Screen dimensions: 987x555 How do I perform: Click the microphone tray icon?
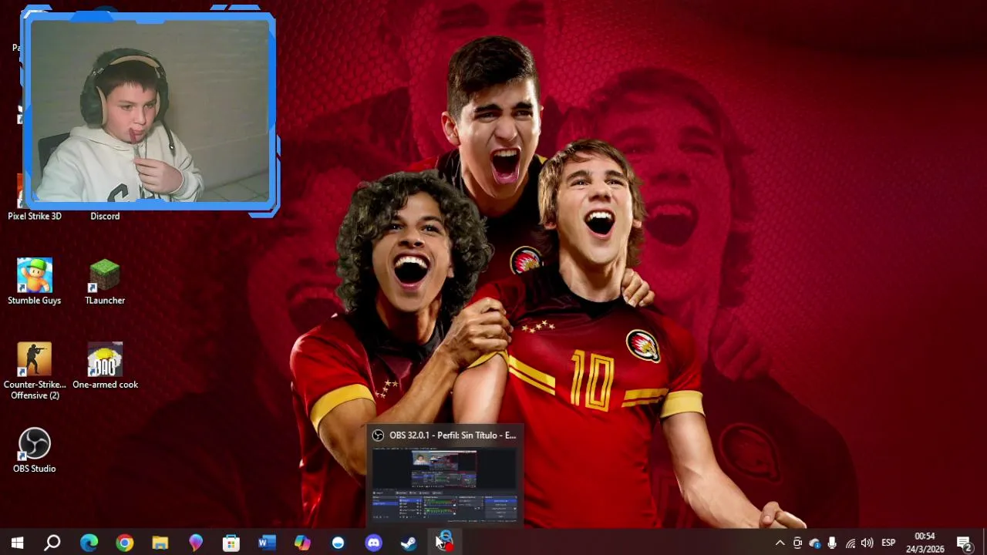tap(832, 543)
